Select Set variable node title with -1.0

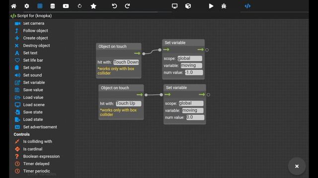175,43
